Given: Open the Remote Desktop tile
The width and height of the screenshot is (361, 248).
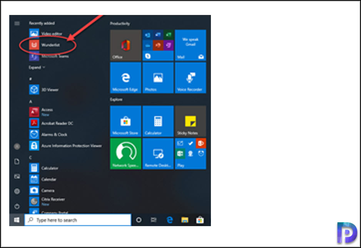Looking at the screenshot, I should point(158,154).
